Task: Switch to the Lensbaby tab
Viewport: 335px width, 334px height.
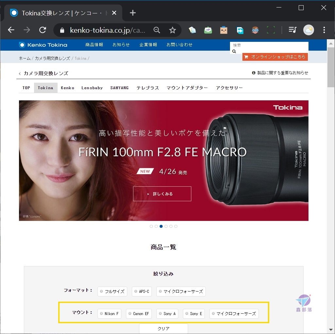Action: point(92,88)
